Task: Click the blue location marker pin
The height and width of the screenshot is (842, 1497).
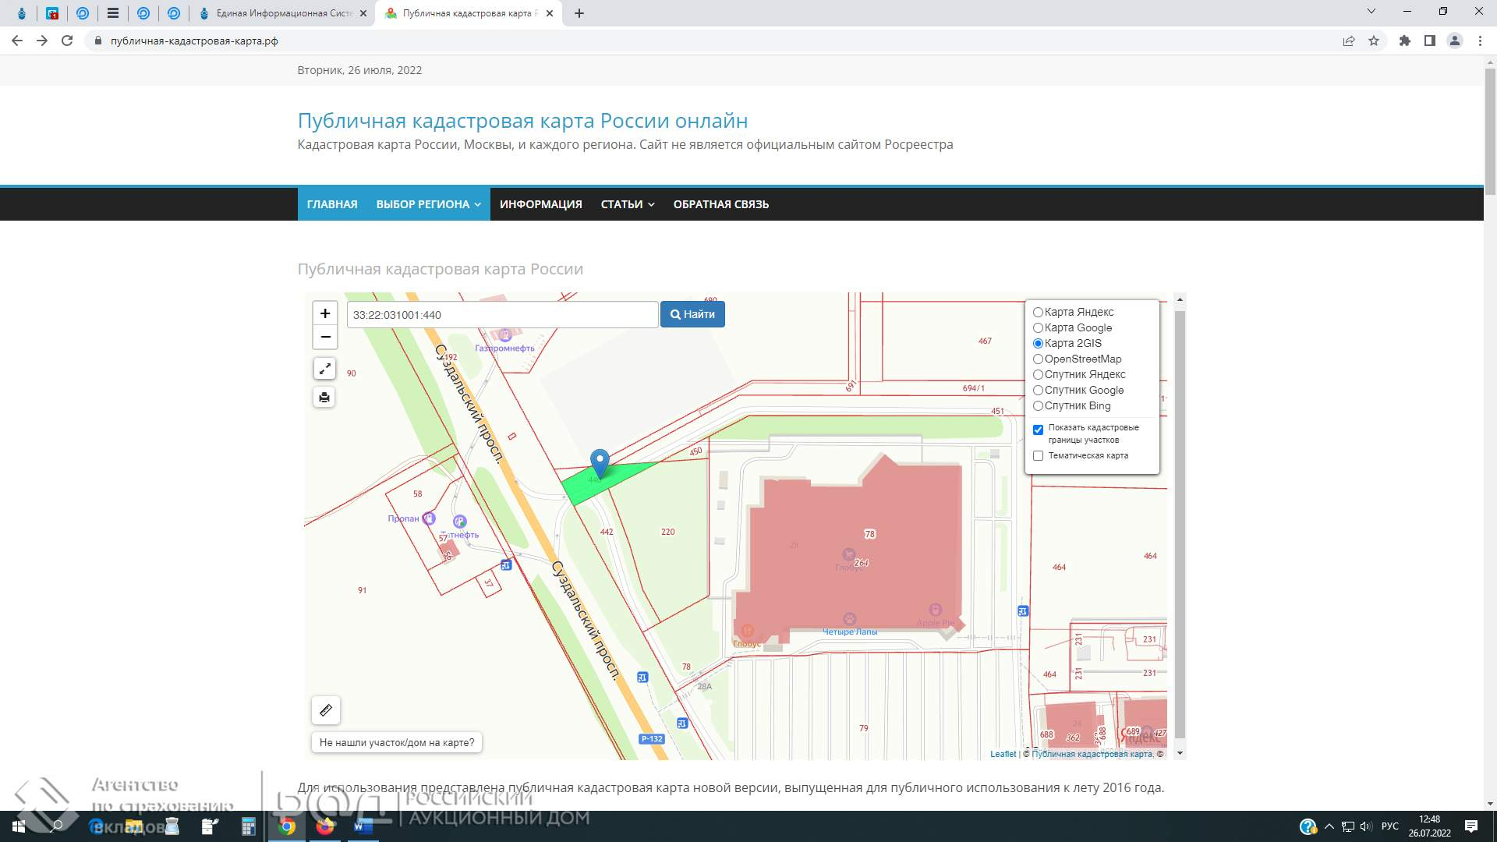Action: pos(600,462)
